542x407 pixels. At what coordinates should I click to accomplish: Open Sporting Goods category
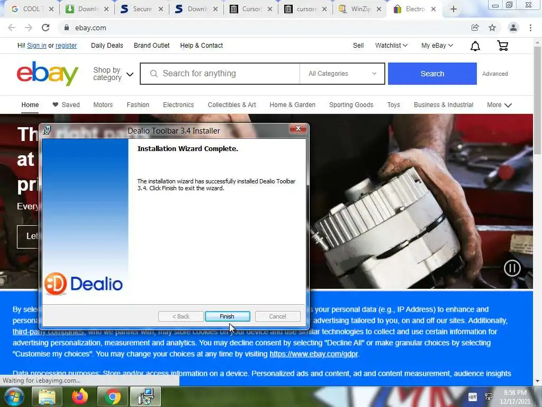coord(351,105)
